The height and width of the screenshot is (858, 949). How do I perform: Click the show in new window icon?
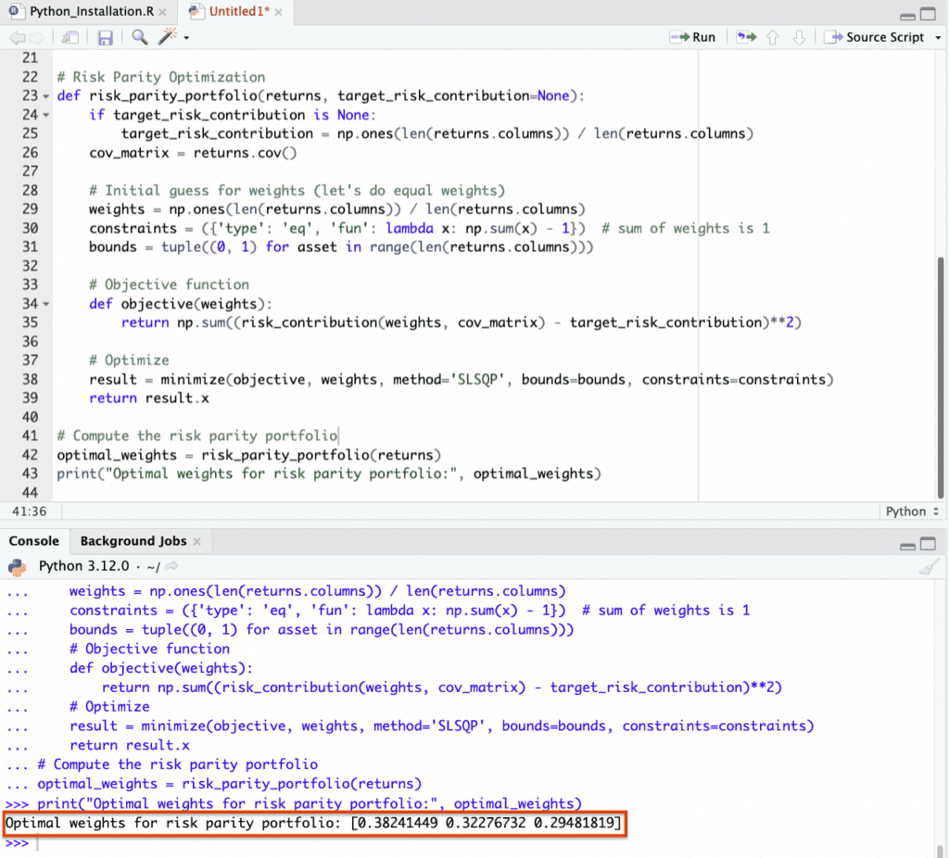pyautogui.click(x=70, y=38)
